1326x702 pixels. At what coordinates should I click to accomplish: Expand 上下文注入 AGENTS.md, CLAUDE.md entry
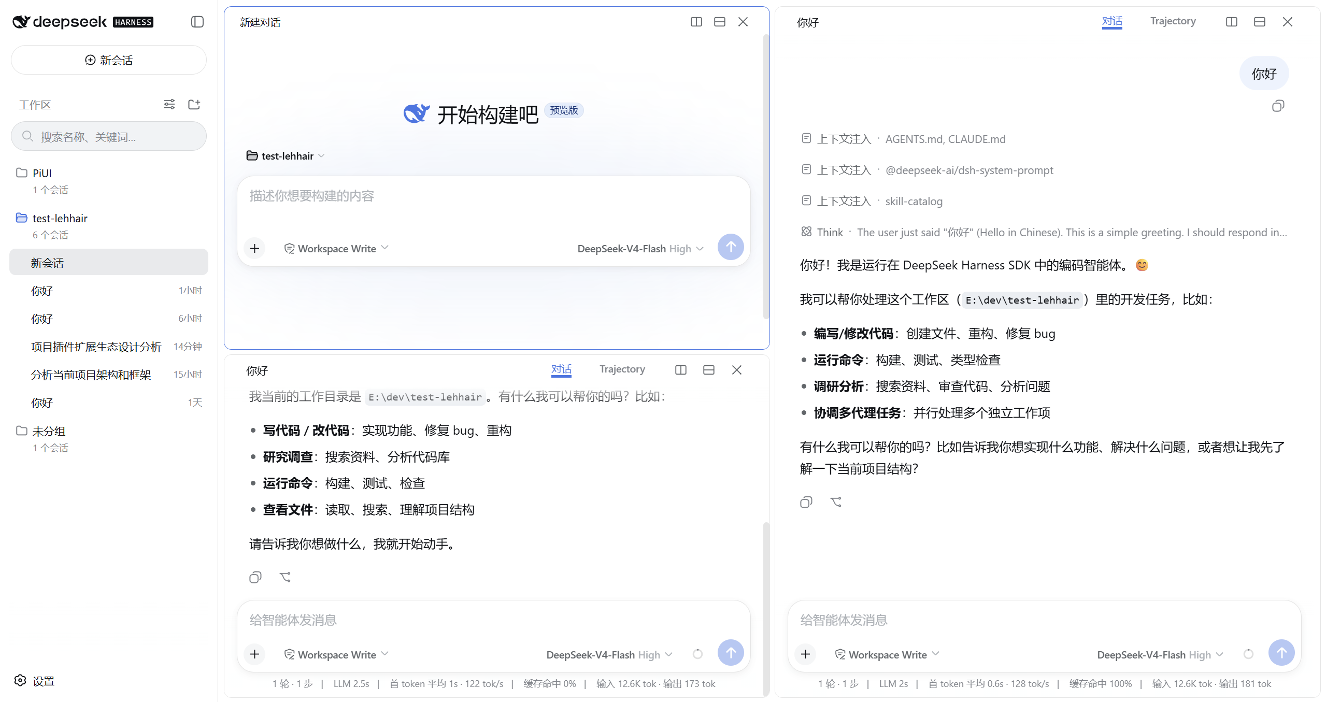tap(903, 139)
